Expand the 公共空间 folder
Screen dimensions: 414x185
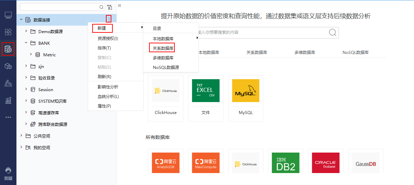pos(21,136)
